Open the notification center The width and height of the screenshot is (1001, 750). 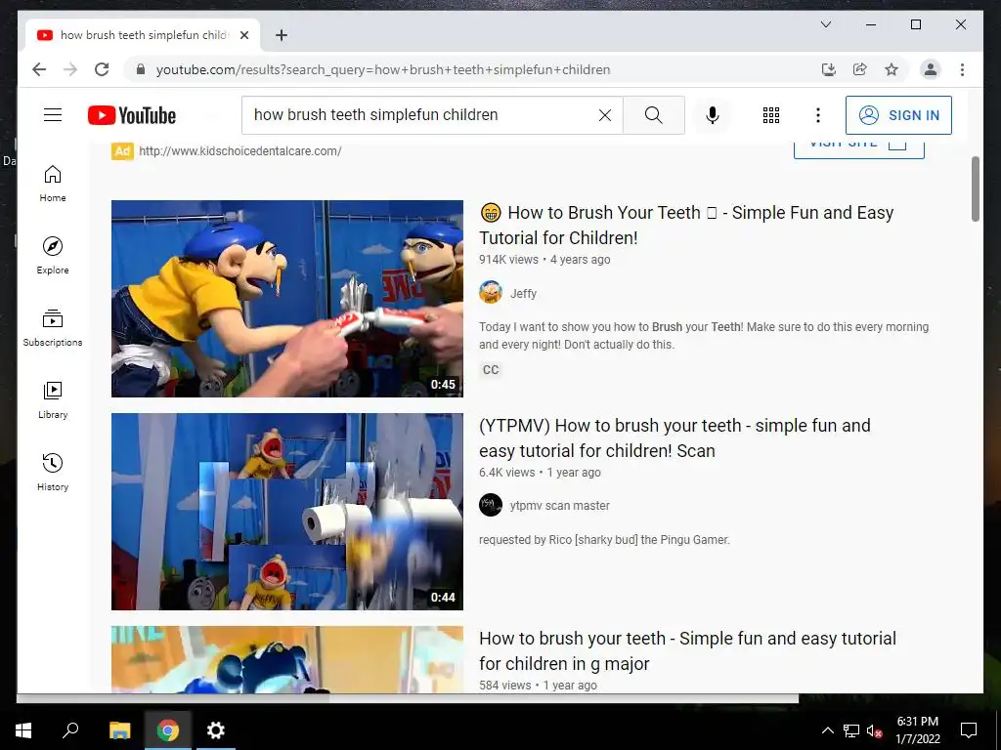pos(969,730)
